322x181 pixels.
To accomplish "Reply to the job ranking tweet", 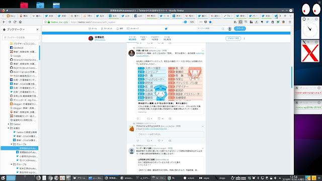I will (x=138, y=119).
